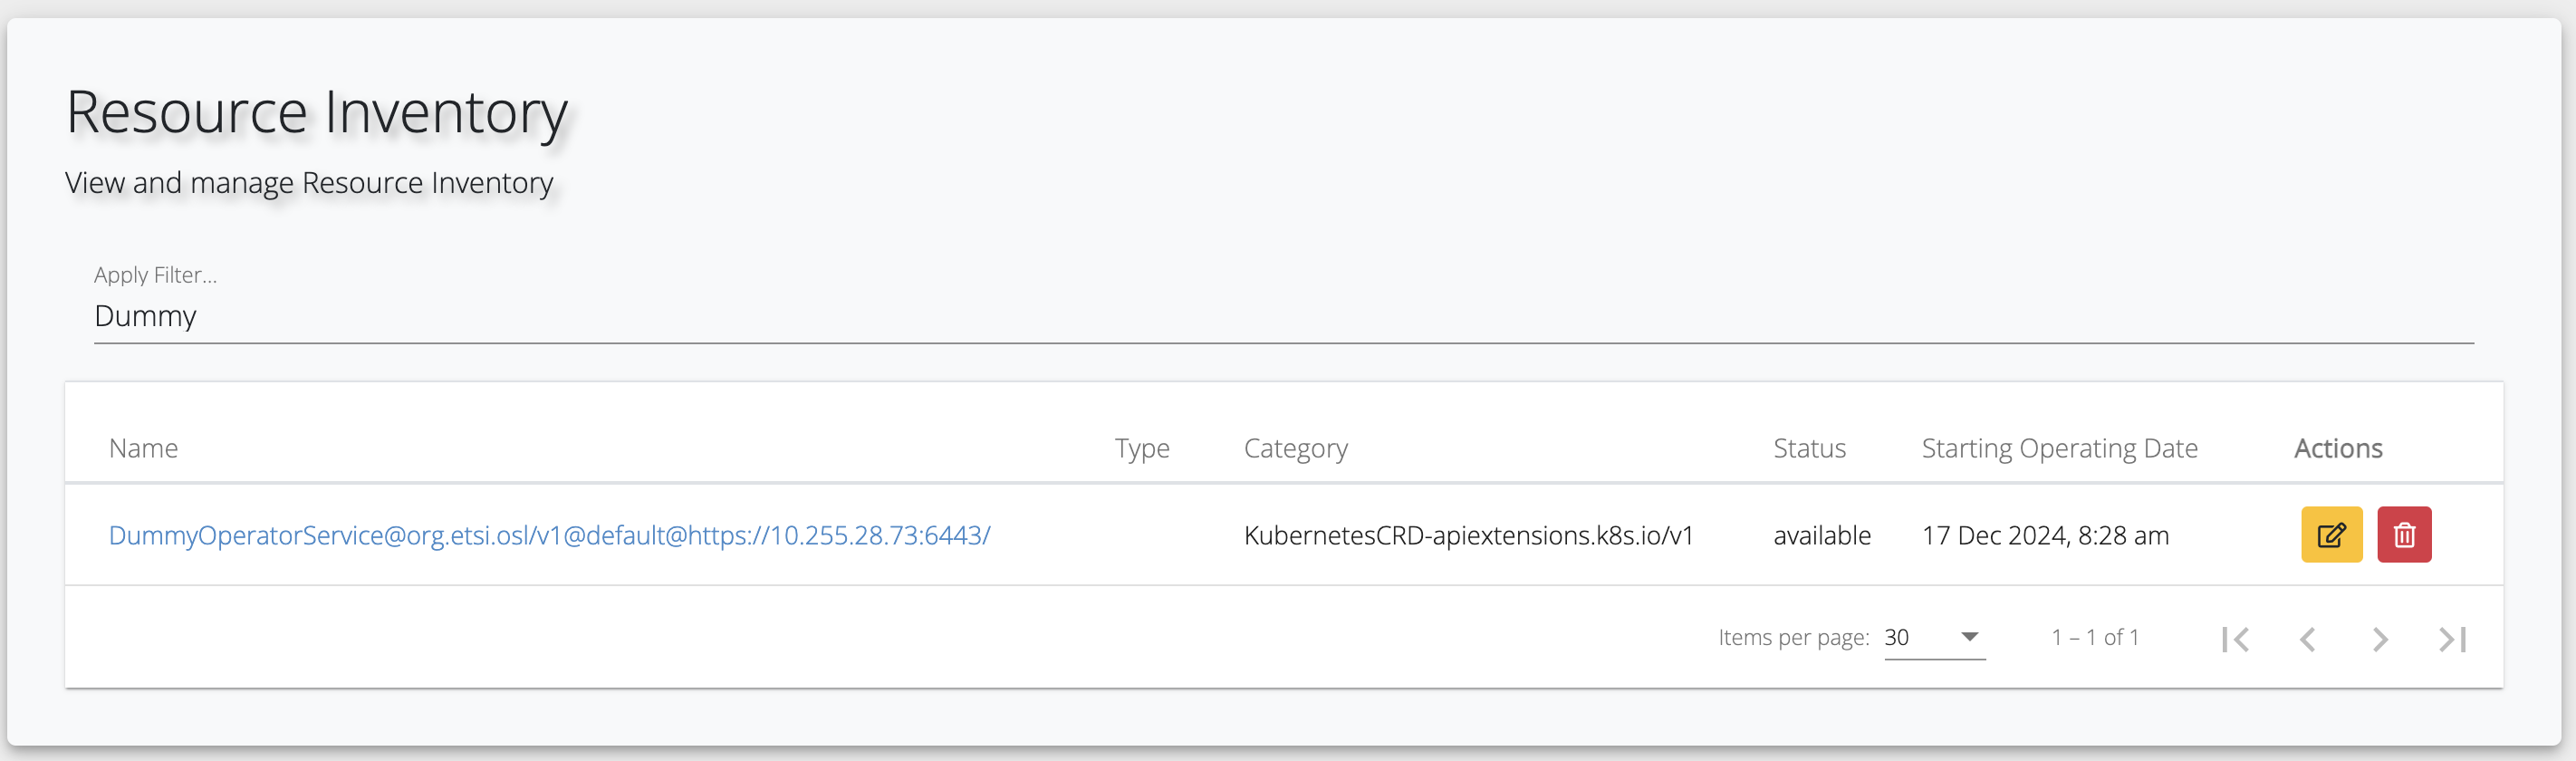Viewport: 2576px width, 761px height.
Task: Go to the previous page arrow
Action: click(2308, 639)
